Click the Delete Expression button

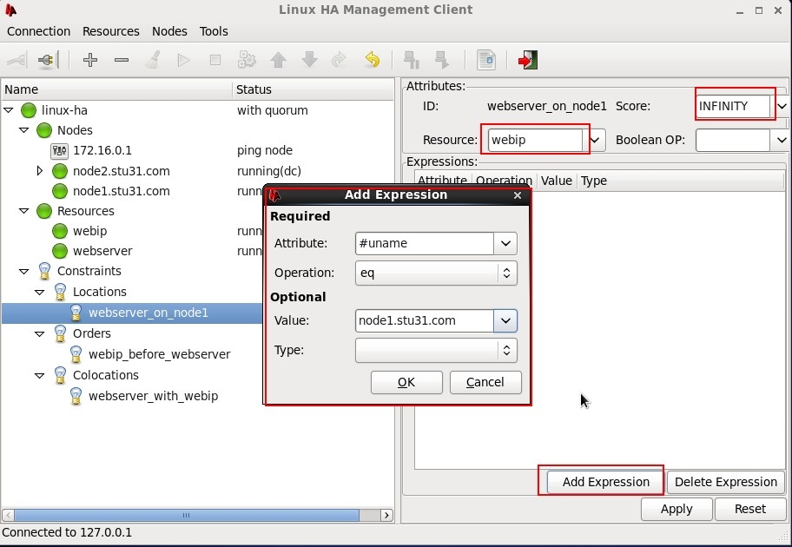tap(726, 482)
